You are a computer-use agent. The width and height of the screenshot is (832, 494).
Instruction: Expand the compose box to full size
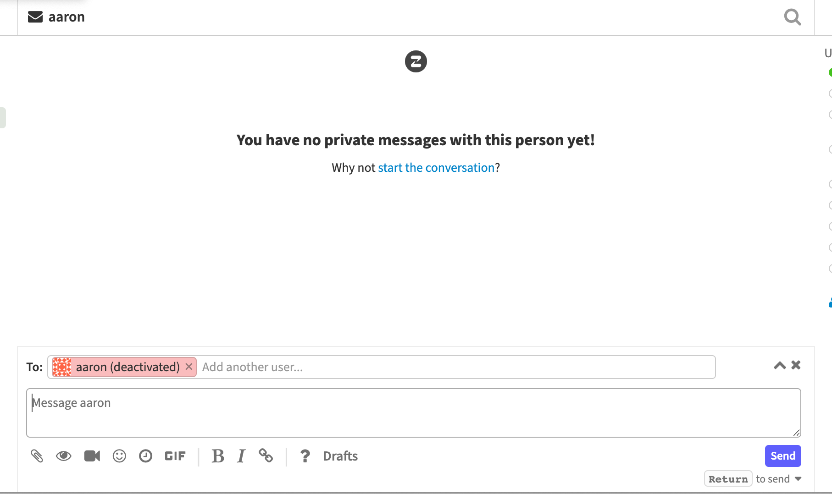click(x=779, y=365)
